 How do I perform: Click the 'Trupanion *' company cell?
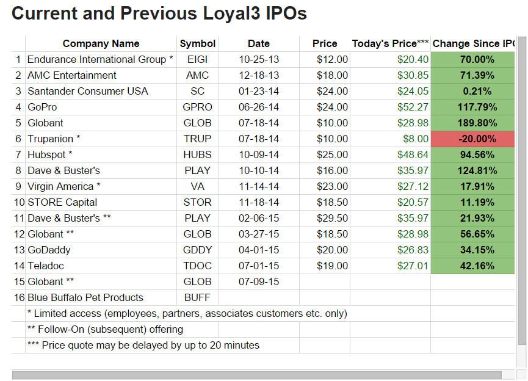pyautogui.click(x=101, y=139)
